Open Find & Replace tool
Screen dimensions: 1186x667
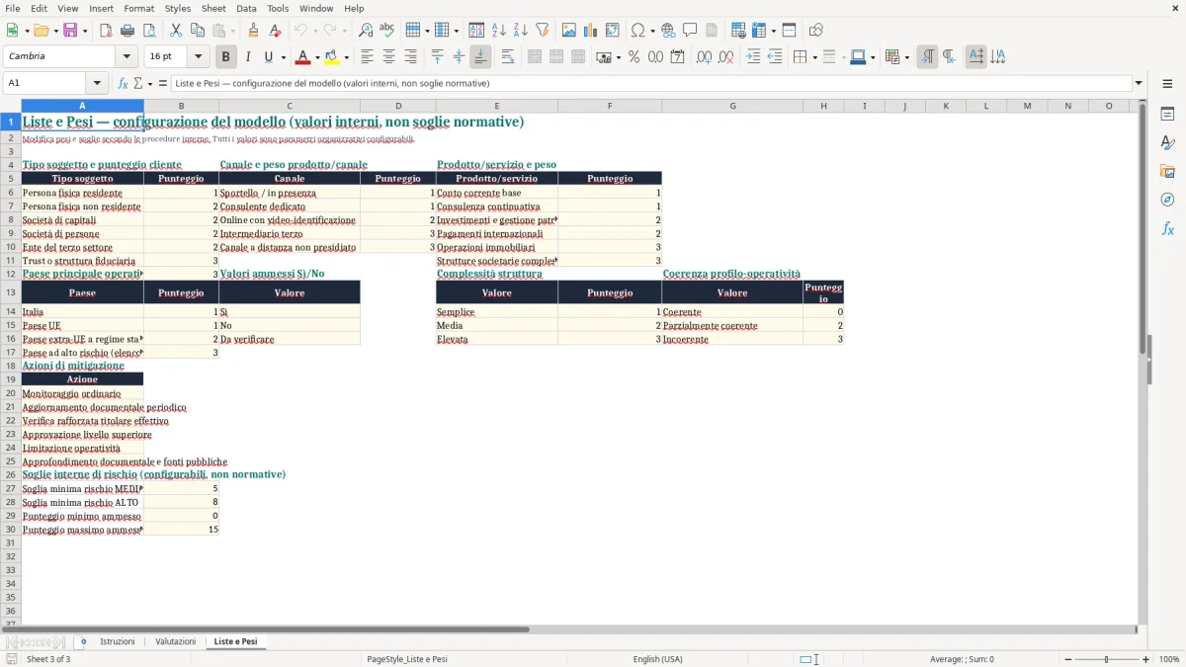pos(366,31)
